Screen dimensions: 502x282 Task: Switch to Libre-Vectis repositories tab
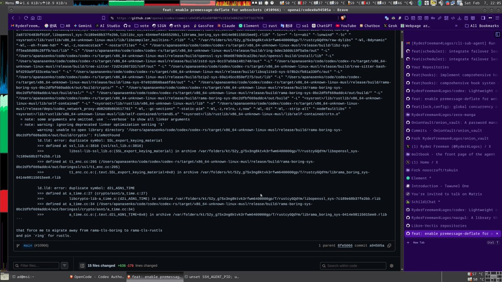coord(452,226)
